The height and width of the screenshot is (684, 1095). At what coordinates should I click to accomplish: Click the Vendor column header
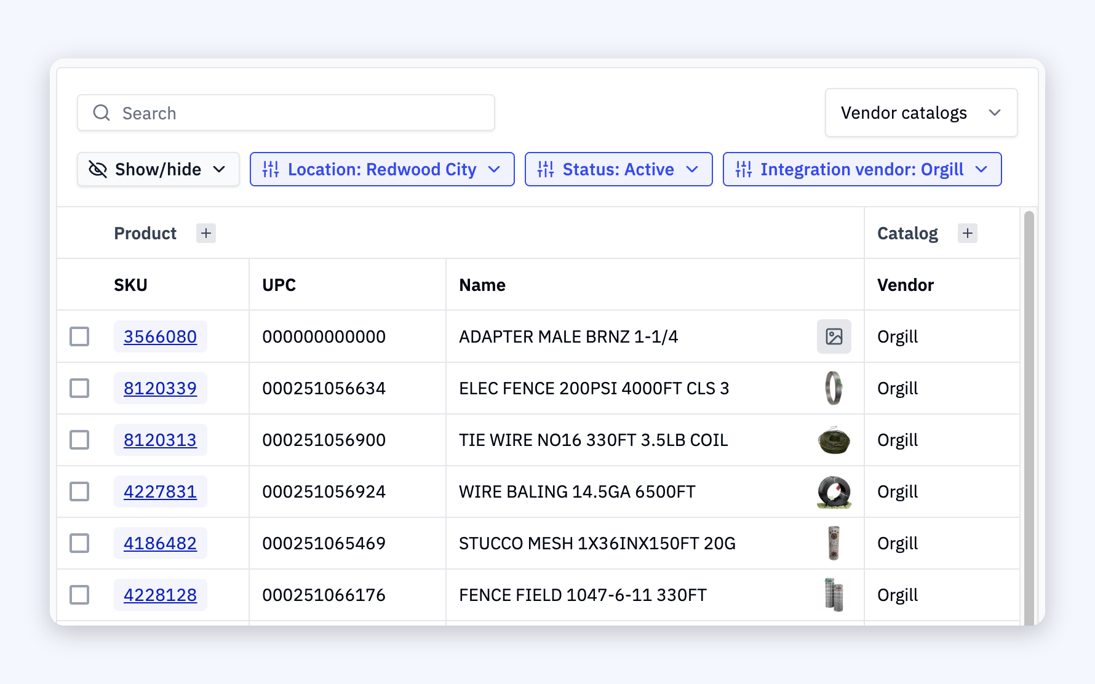906,285
